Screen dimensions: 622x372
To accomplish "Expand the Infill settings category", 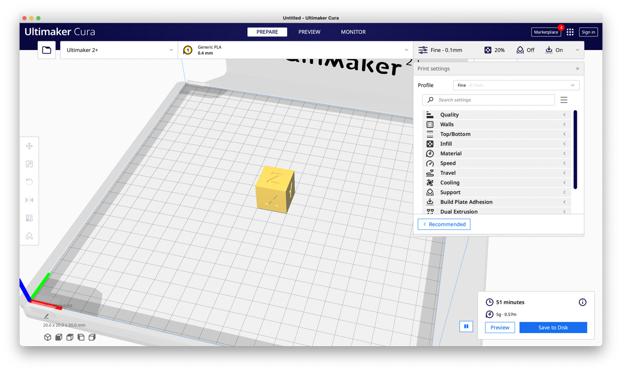I will tap(496, 144).
